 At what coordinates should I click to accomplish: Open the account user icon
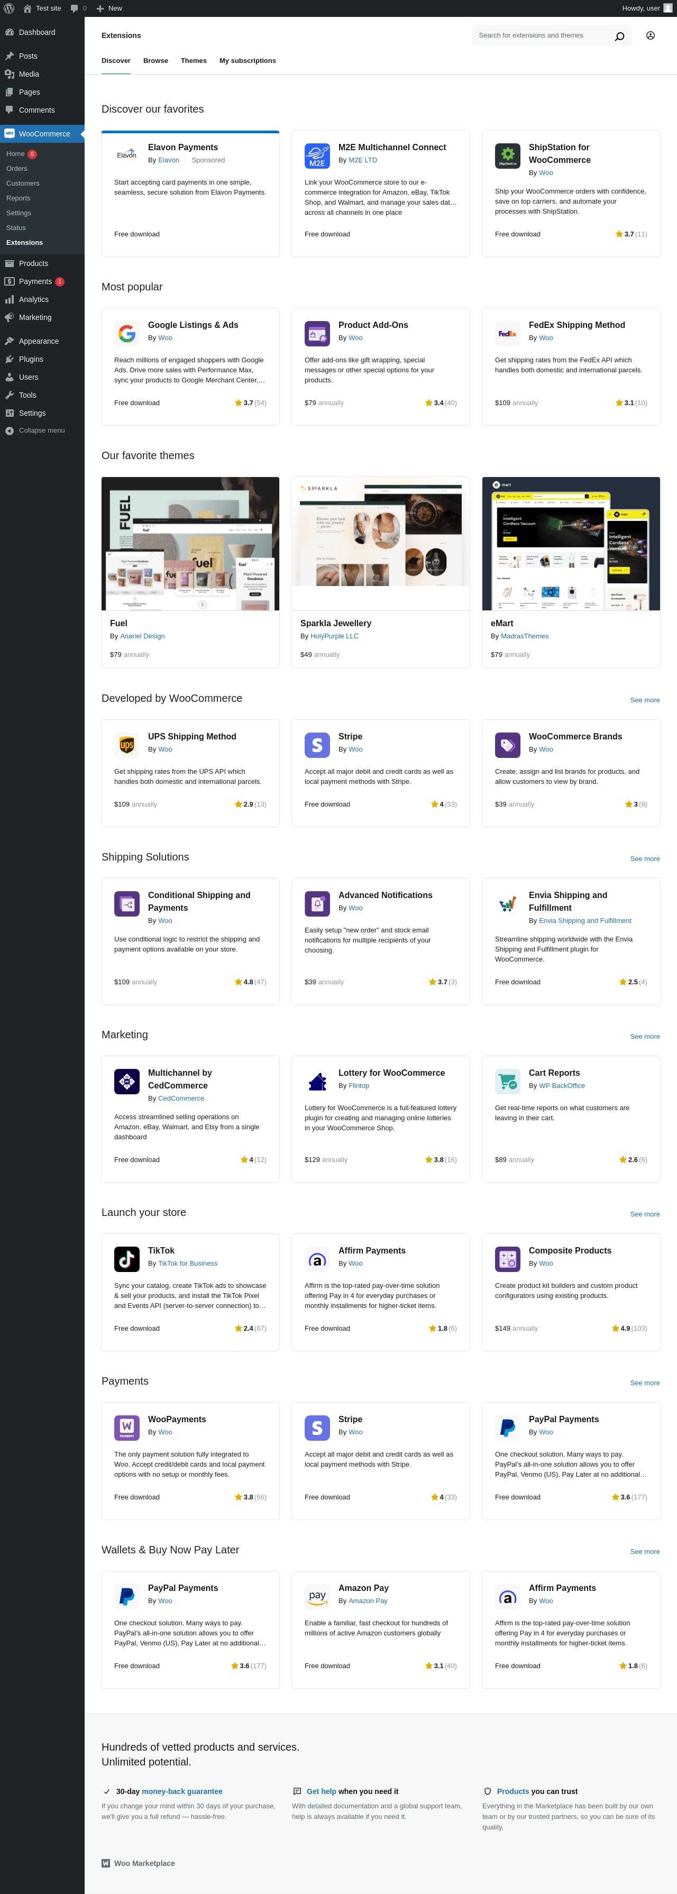pos(650,35)
